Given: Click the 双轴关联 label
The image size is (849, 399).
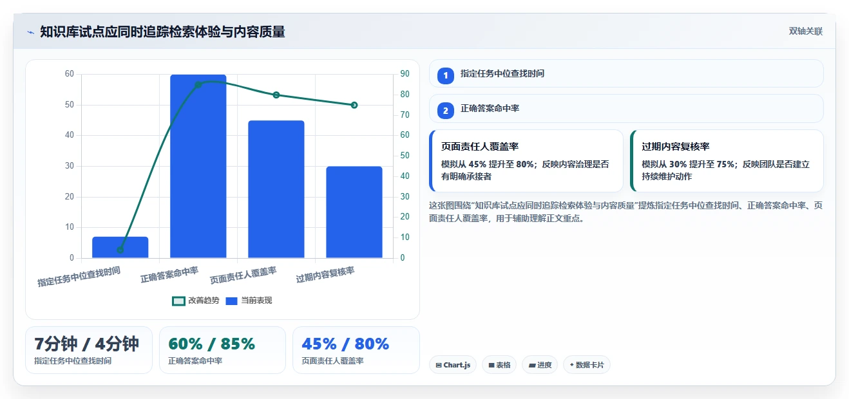Looking at the screenshot, I should click(x=806, y=32).
